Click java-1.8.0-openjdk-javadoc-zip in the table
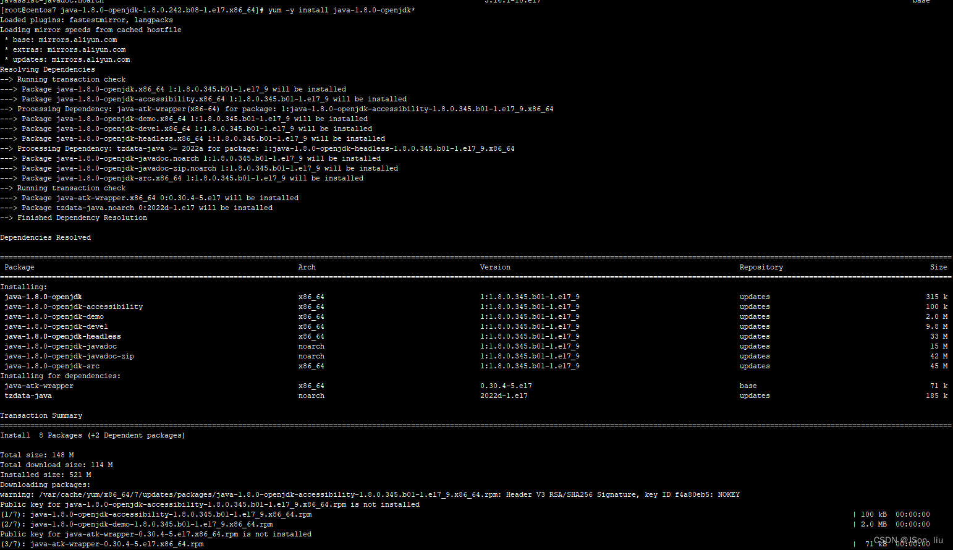 pos(69,357)
